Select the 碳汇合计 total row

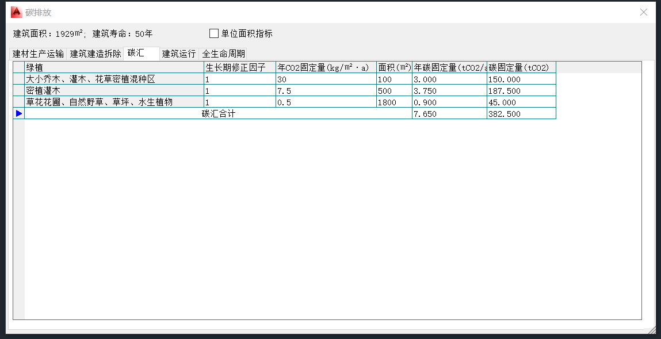[x=218, y=114]
